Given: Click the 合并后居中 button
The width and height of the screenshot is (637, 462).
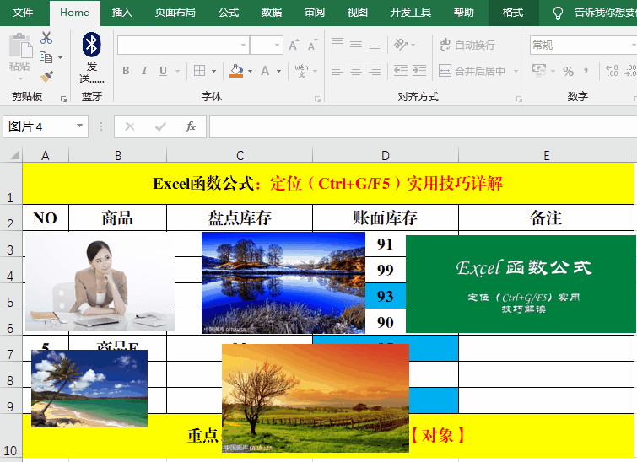Looking at the screenshot, I should 472,72.
